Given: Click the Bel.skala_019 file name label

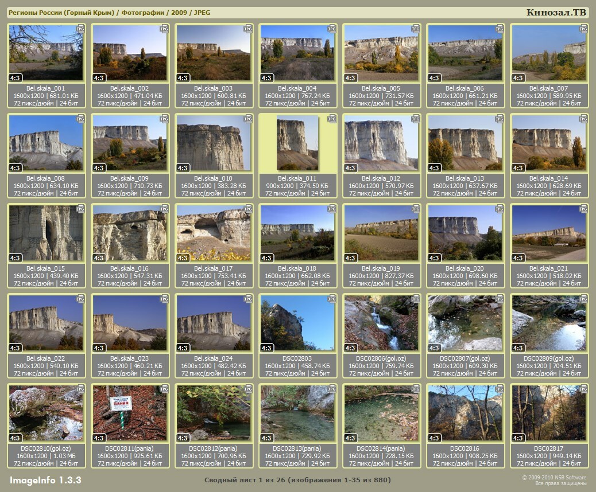Looking at the screenshot, I should point(381,268).
